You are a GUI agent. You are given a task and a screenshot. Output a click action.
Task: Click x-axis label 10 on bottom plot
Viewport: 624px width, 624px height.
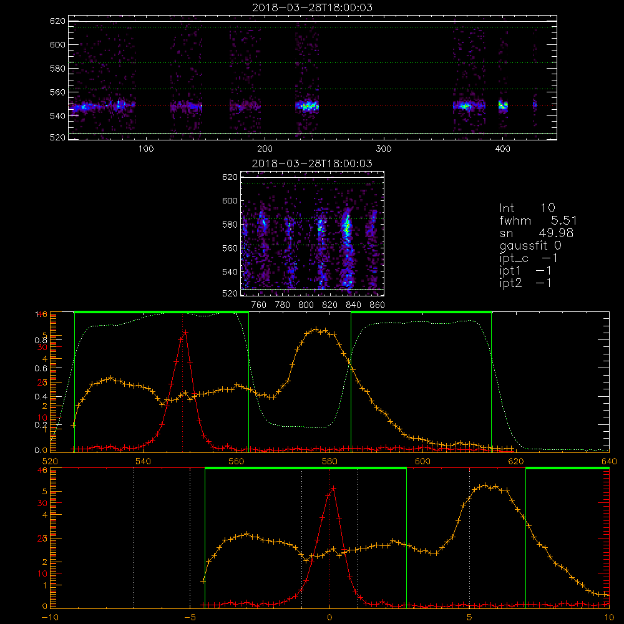pyautogui.click(x=609, y=618)
